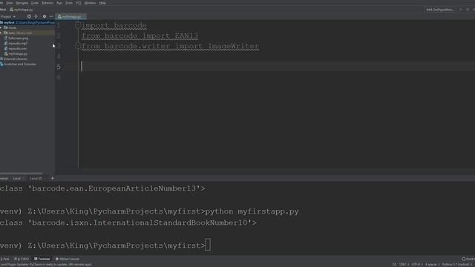Click UTF-8 encoding in status bar
The image size is (475, 267).
click(x=416, y=264)
